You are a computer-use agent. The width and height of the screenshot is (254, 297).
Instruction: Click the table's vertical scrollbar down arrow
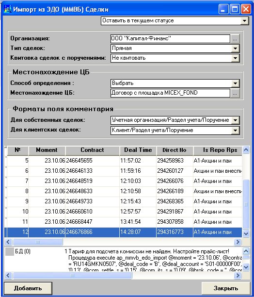coord(246,233)
